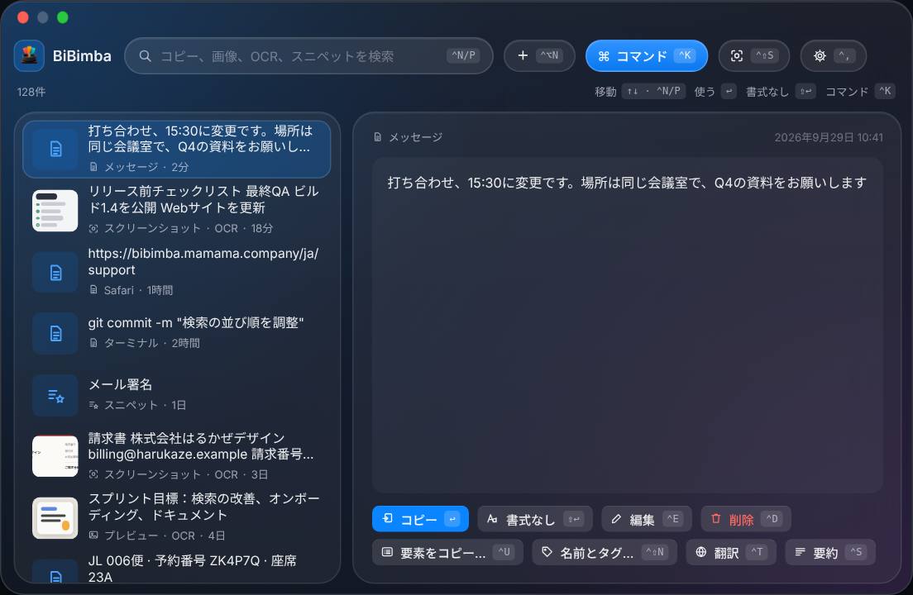The image size is (913, 595).
Task: Click the pencil icon in the 編集 button
Action: coord(616,519)
